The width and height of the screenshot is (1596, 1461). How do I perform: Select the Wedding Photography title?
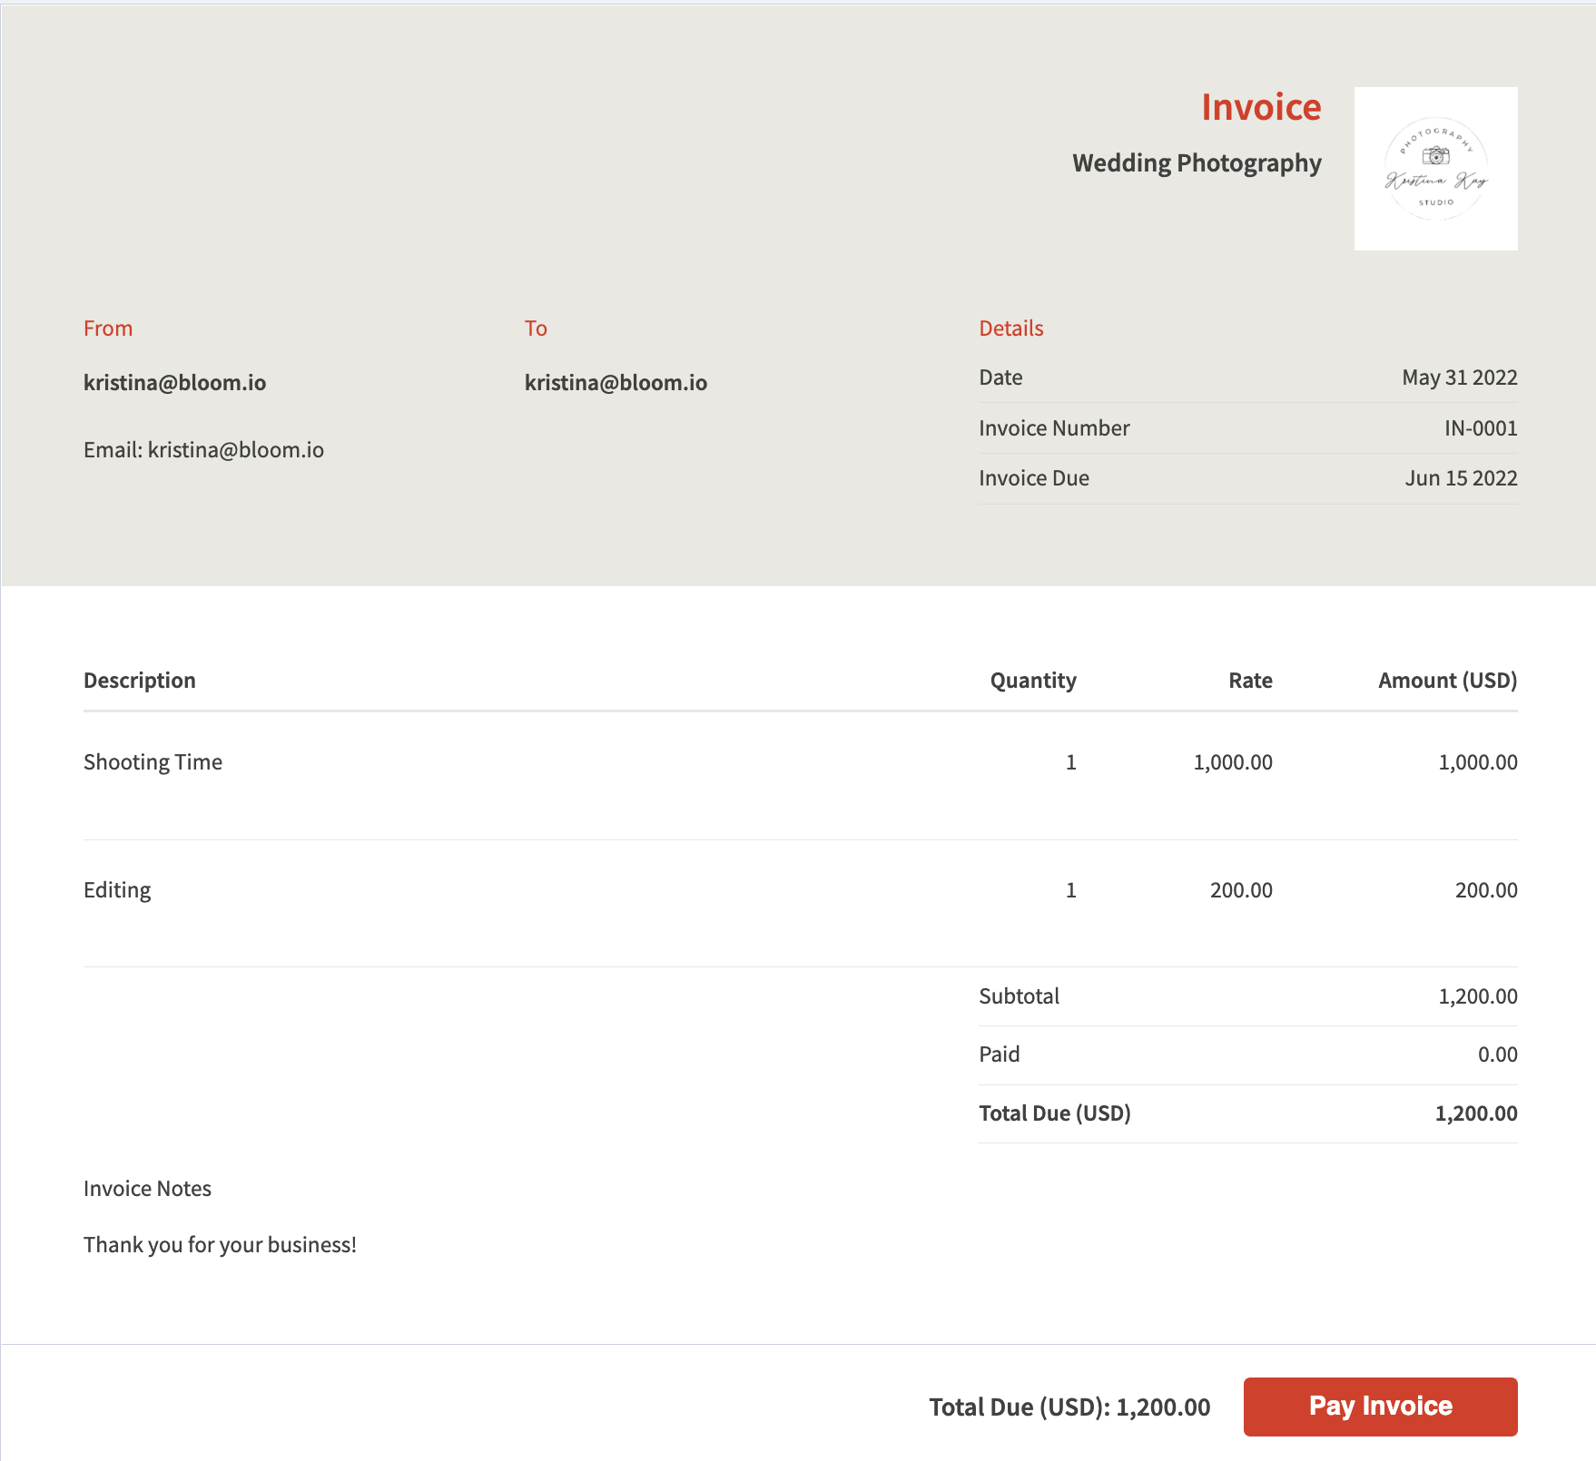[x=1197, y=163]
